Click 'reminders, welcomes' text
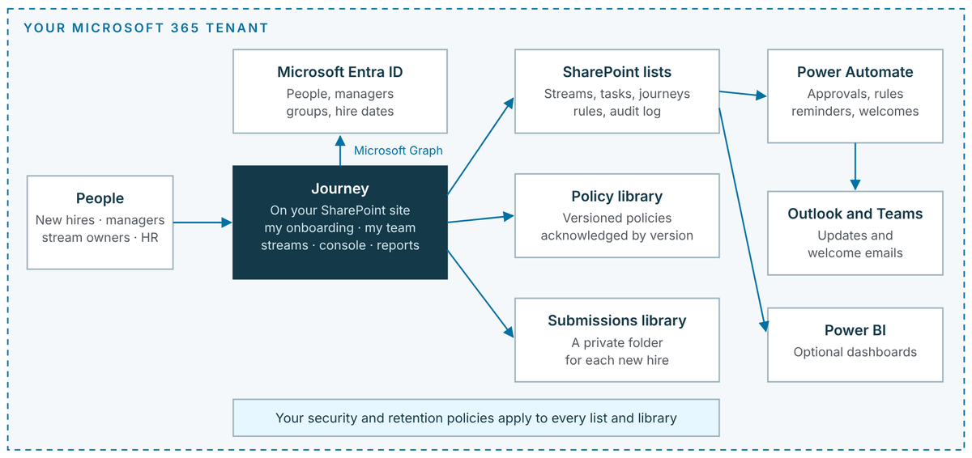972x458 pixels. tap(855, 112)
